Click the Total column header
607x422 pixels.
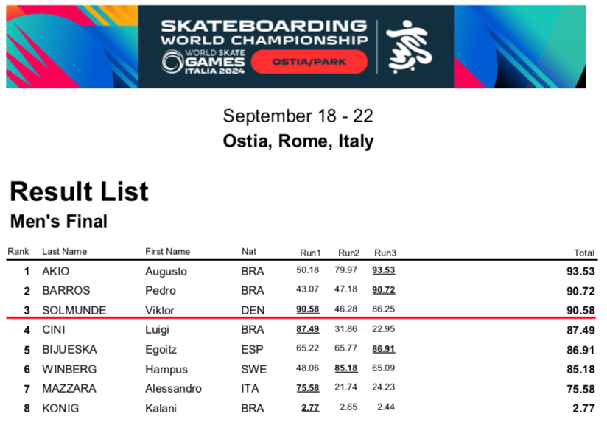point(583,252)
